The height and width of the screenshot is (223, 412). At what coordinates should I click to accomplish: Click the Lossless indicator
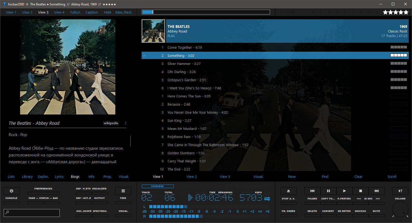coord(158,186)
